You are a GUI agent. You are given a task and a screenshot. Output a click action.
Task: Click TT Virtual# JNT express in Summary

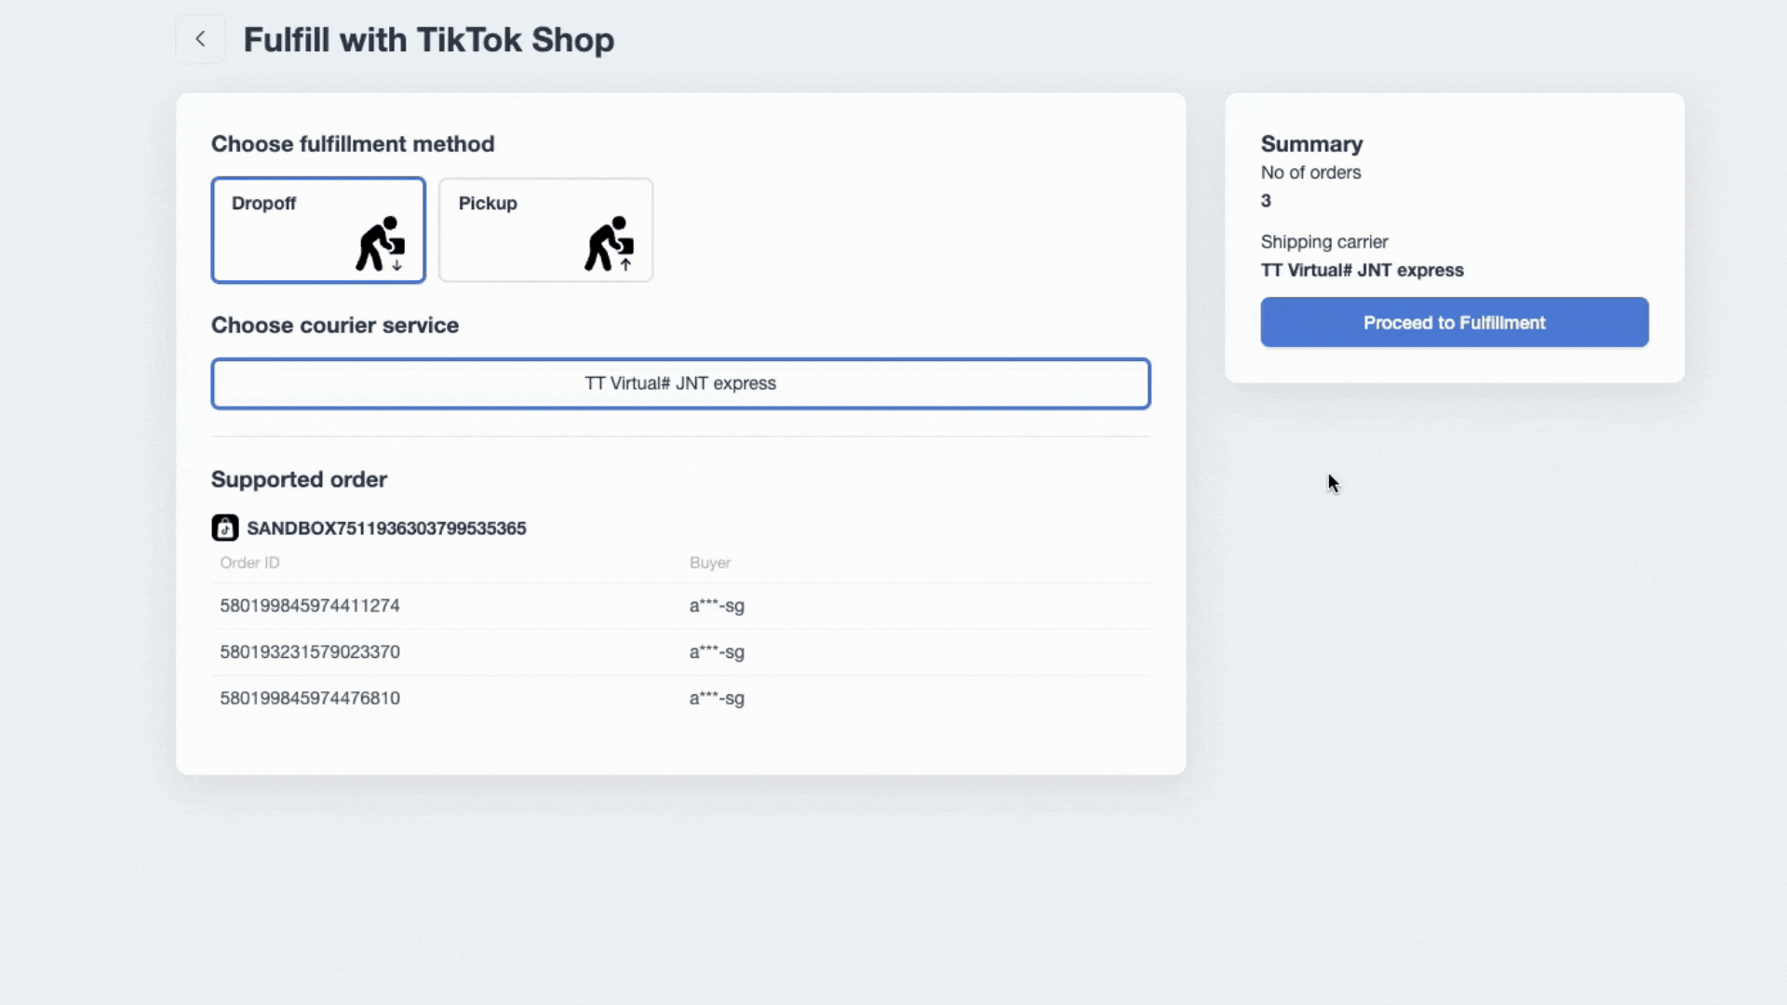point(1362,270)
